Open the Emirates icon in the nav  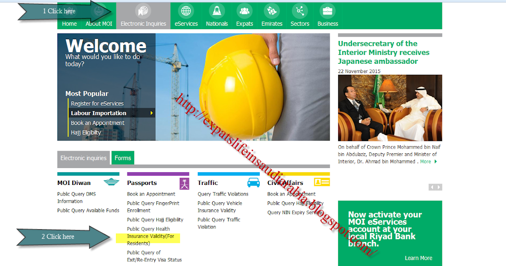[272, 11]
